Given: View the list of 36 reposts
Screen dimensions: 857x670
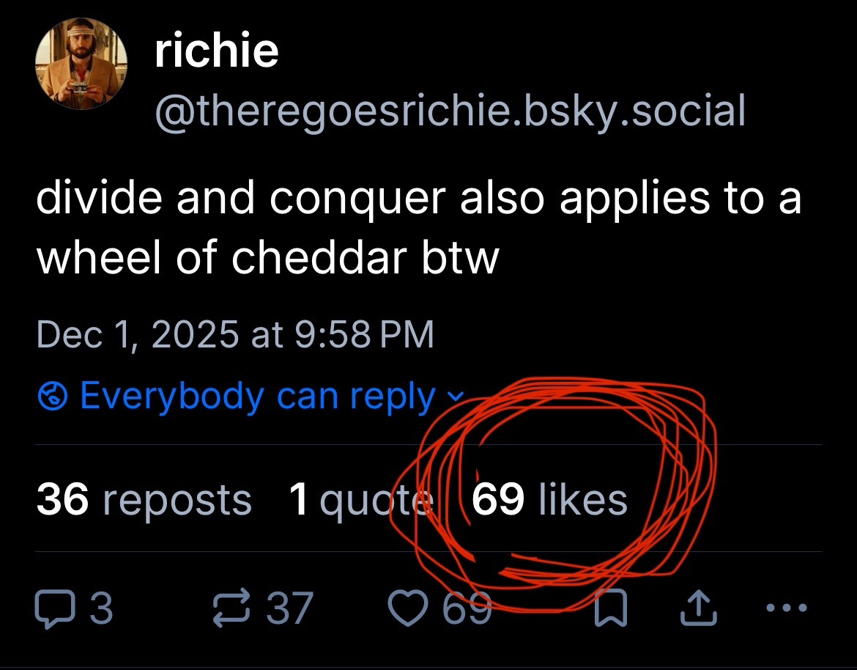Looking at the screenshot, I should 144,499.
